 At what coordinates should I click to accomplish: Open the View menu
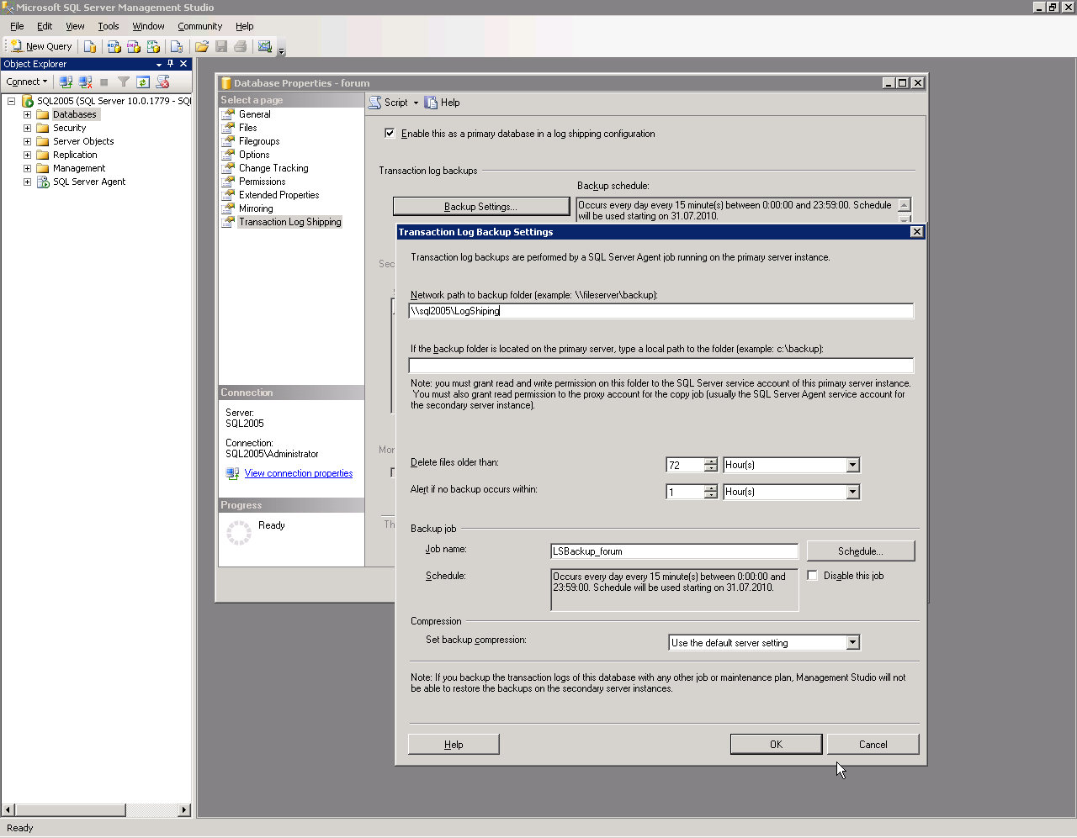click(75, 26)
